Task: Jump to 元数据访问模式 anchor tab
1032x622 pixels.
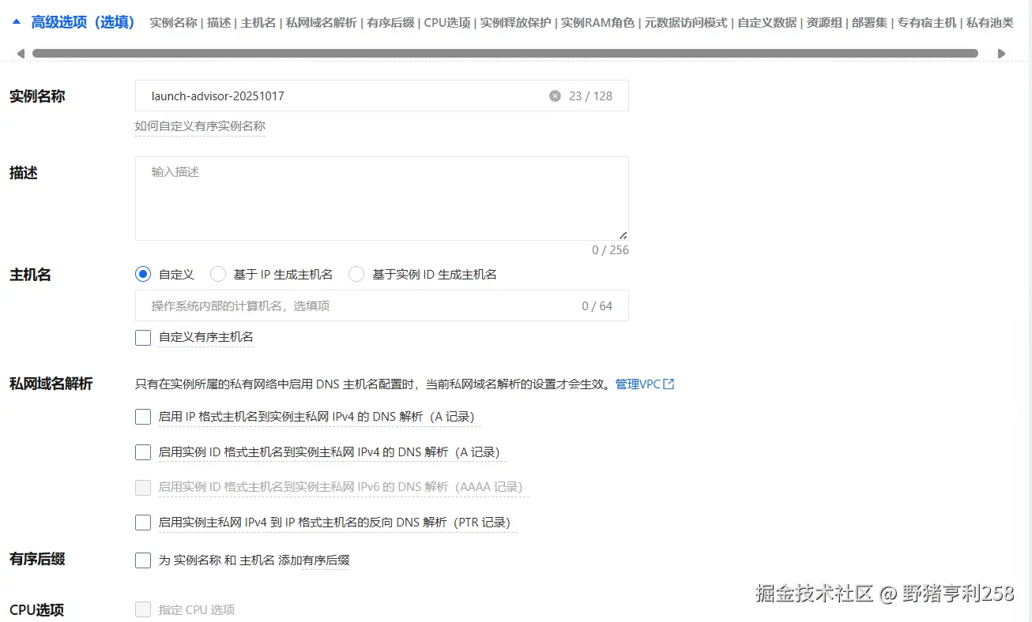Action: [686, 23]
